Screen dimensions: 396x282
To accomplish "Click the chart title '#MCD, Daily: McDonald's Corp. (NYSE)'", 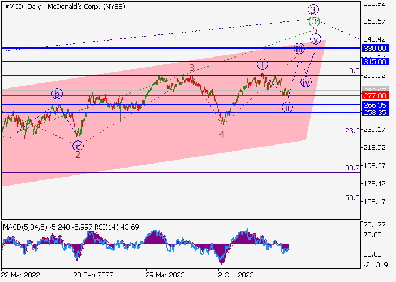I will [65, 7].
